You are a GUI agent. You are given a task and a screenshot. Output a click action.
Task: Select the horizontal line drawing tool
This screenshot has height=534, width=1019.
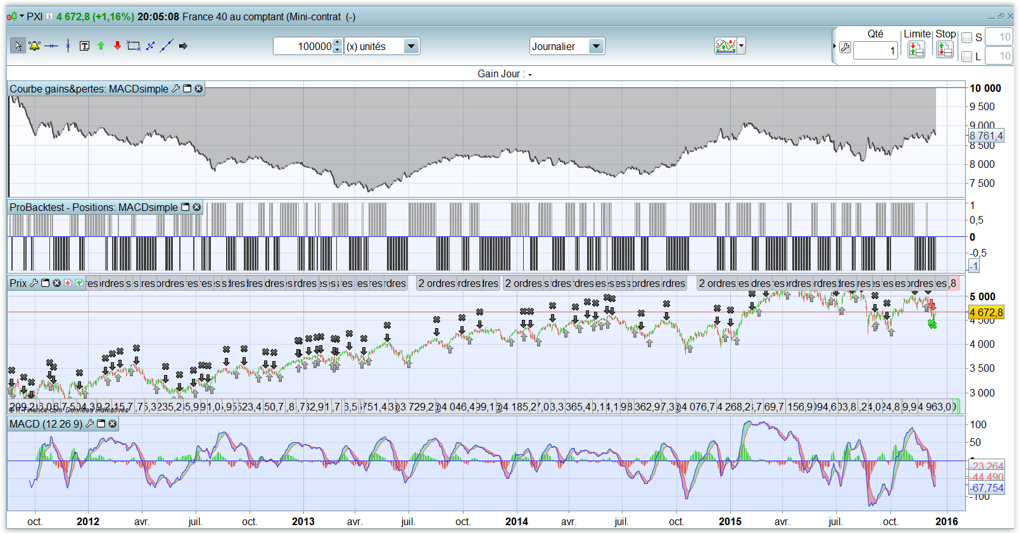pos(51,46)
